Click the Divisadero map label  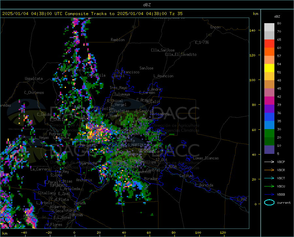click(159, 114)
